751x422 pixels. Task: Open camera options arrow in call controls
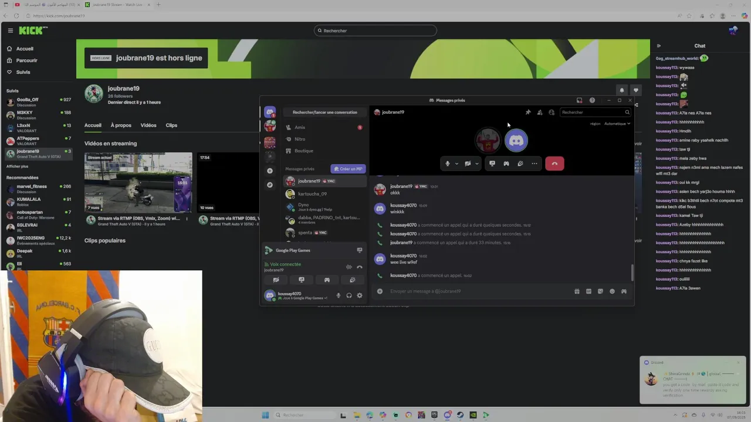click(476, 164)
